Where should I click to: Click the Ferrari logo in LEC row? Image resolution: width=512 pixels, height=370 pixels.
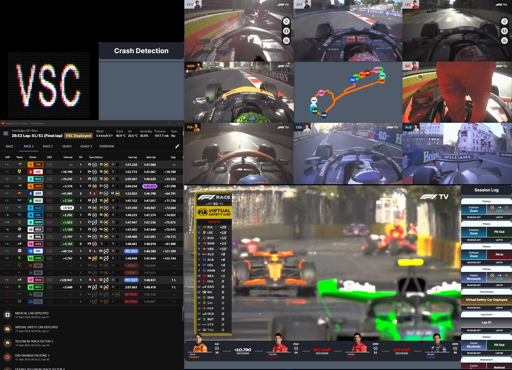20,171
